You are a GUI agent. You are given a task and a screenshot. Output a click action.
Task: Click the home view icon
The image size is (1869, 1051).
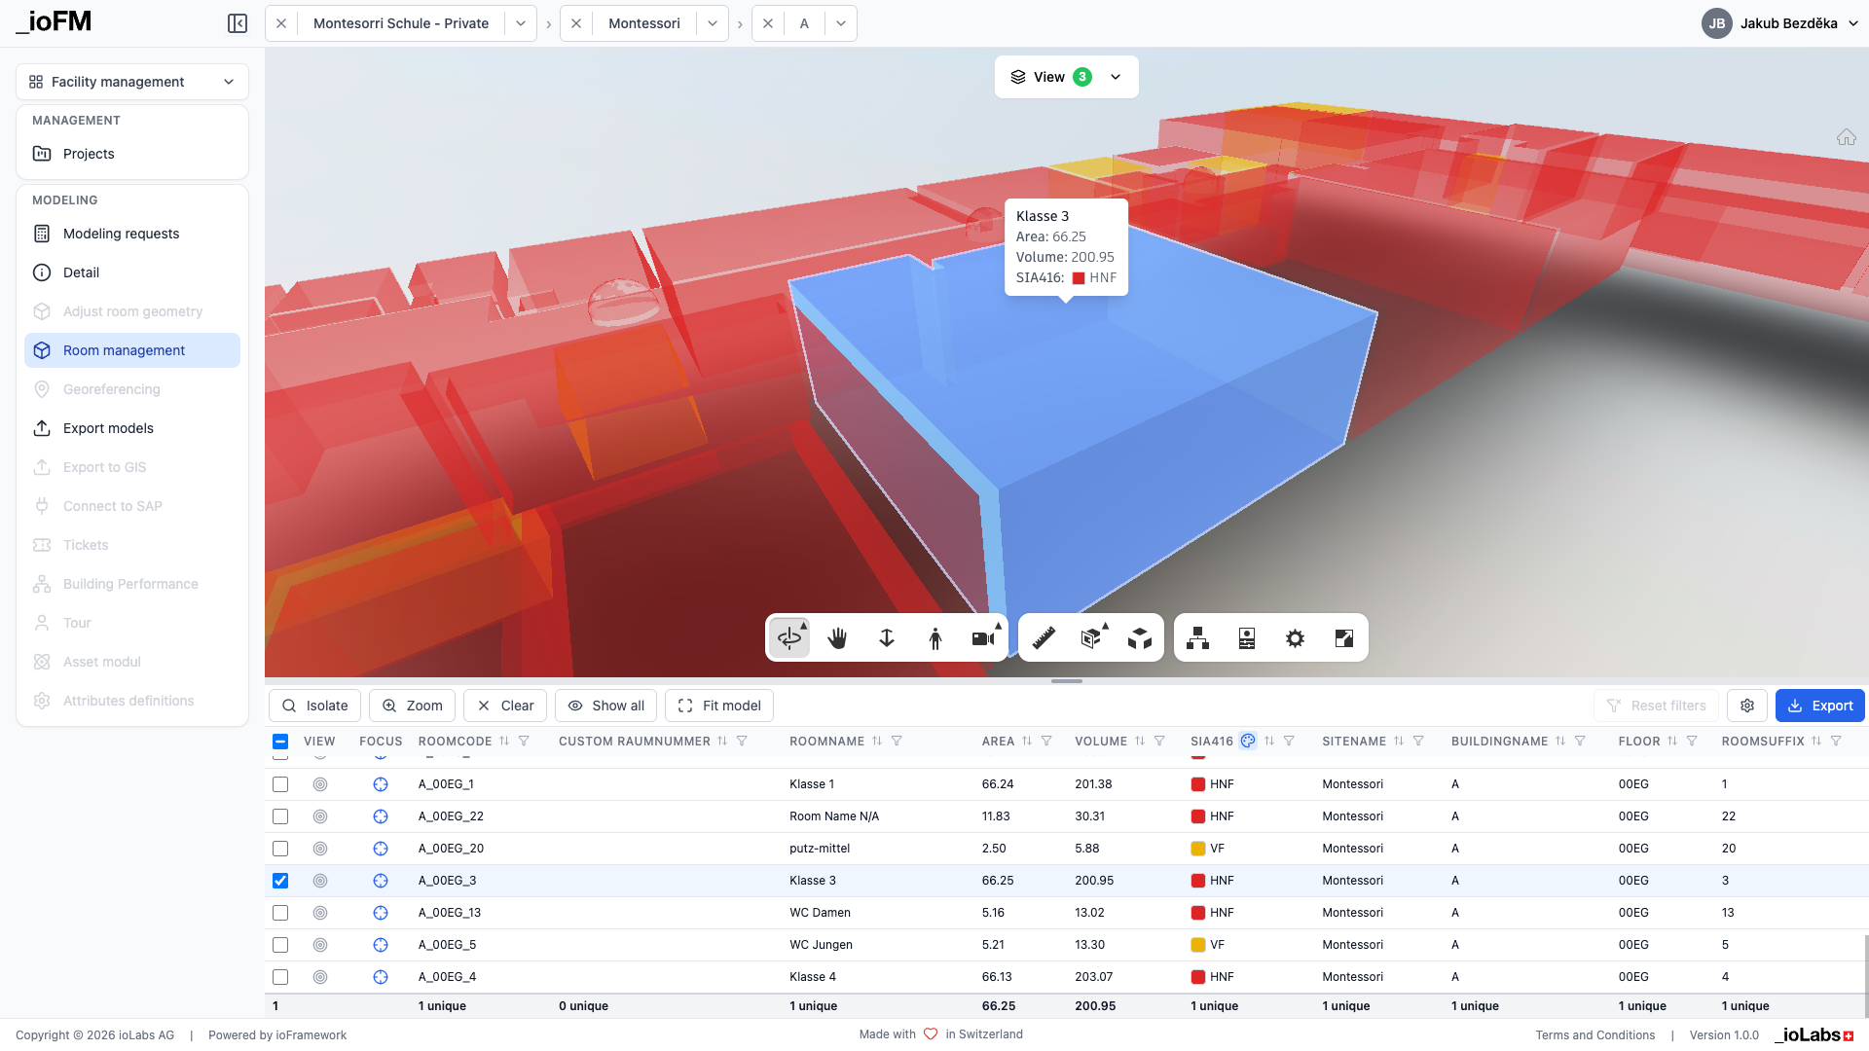pyautogui.click(x=1846, y=137)
